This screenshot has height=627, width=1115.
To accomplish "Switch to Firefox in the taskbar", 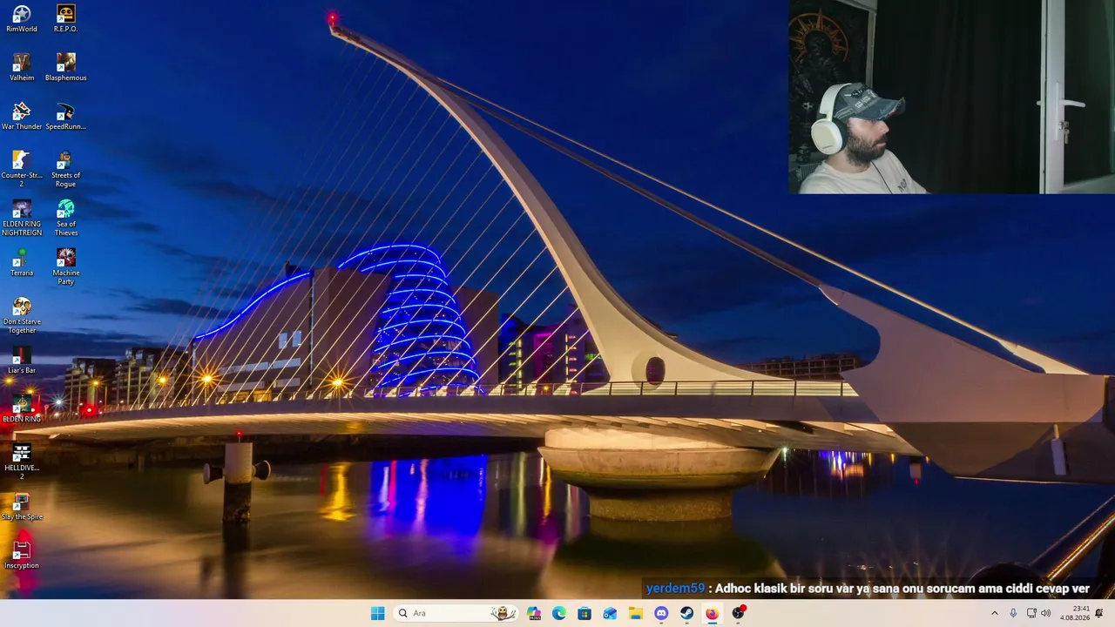I will point(712,613).
